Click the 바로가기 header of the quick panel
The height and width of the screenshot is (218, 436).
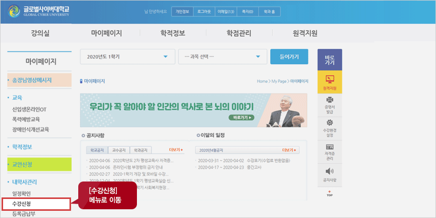(329, 60)
